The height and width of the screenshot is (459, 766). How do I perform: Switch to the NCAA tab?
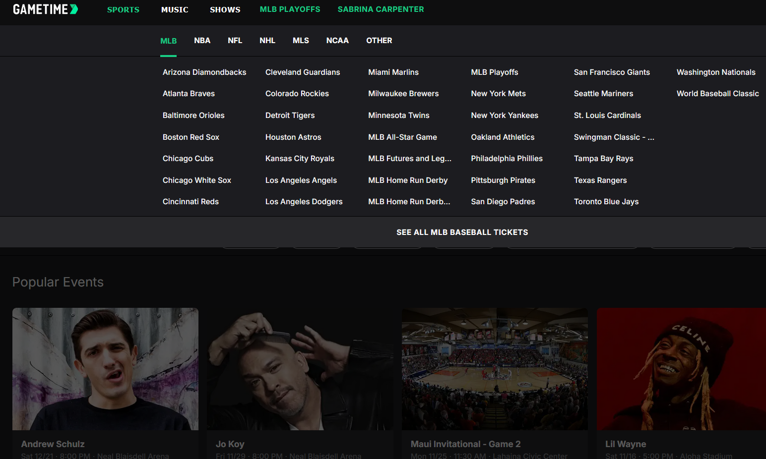pyautogui.click(x=337, y=41)
